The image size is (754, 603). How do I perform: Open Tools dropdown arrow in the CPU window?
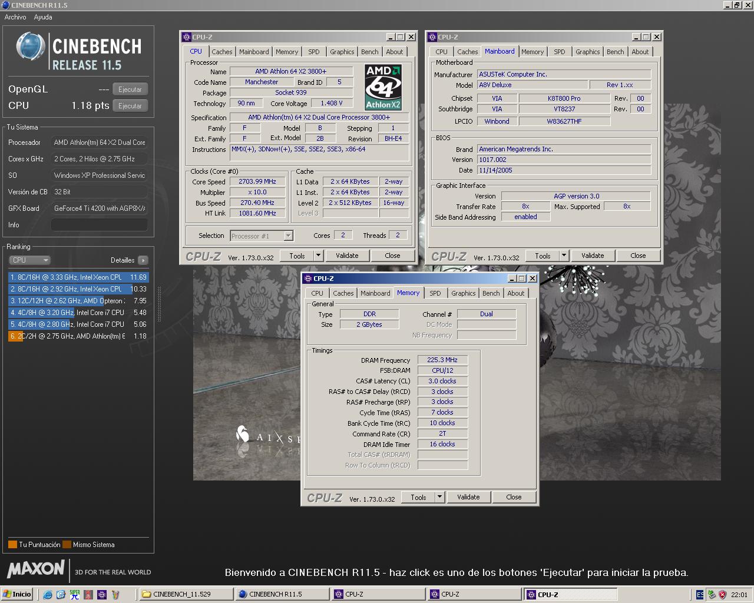[319, 256]
